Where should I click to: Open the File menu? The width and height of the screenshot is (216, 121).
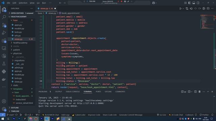point(8,3)
